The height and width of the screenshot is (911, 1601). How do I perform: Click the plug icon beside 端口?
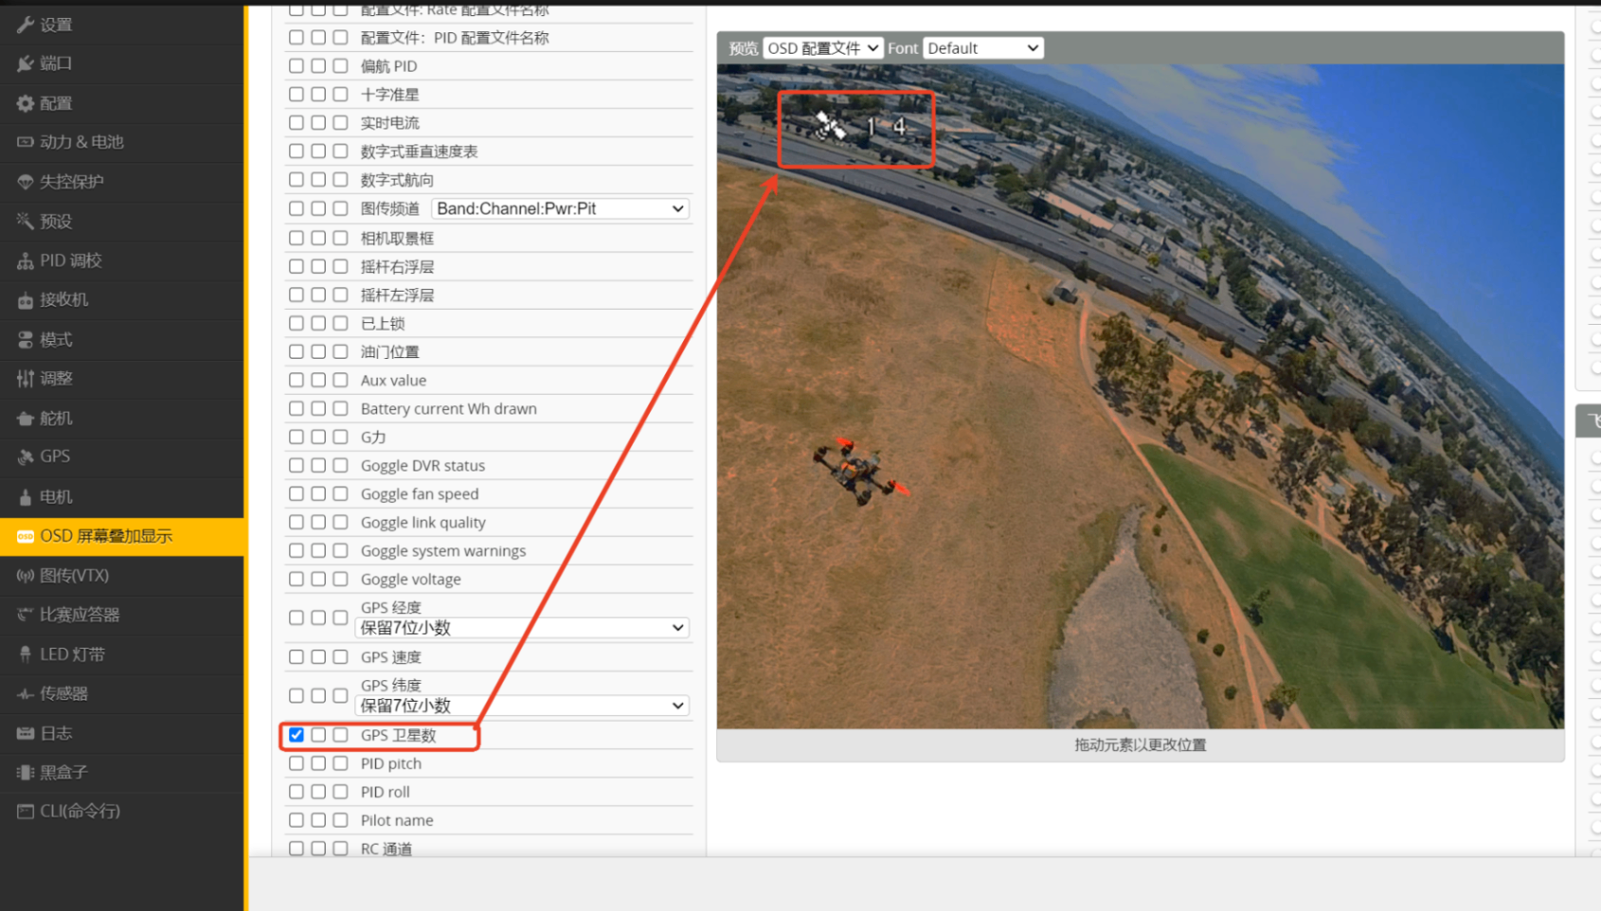[26, 63]
